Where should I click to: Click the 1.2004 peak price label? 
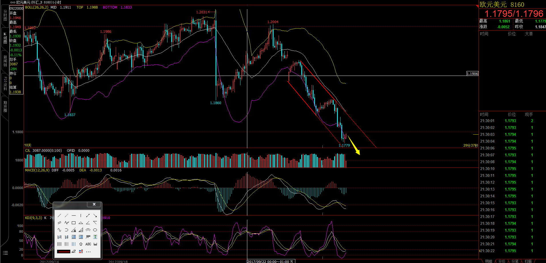(273, 22)
